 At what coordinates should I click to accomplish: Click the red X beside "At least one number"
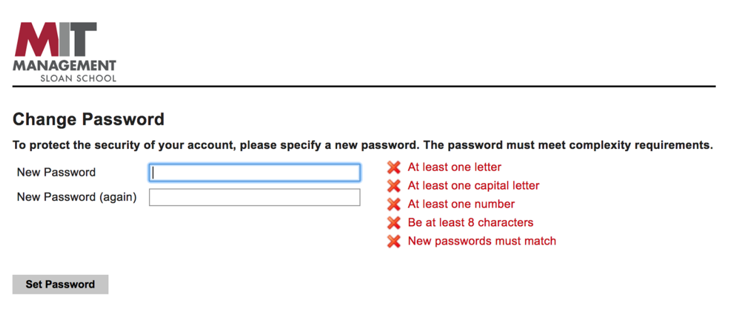click(394, 204)
